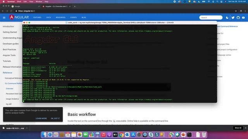Select ng add in sidebar
248x139 pixels.
9,104
